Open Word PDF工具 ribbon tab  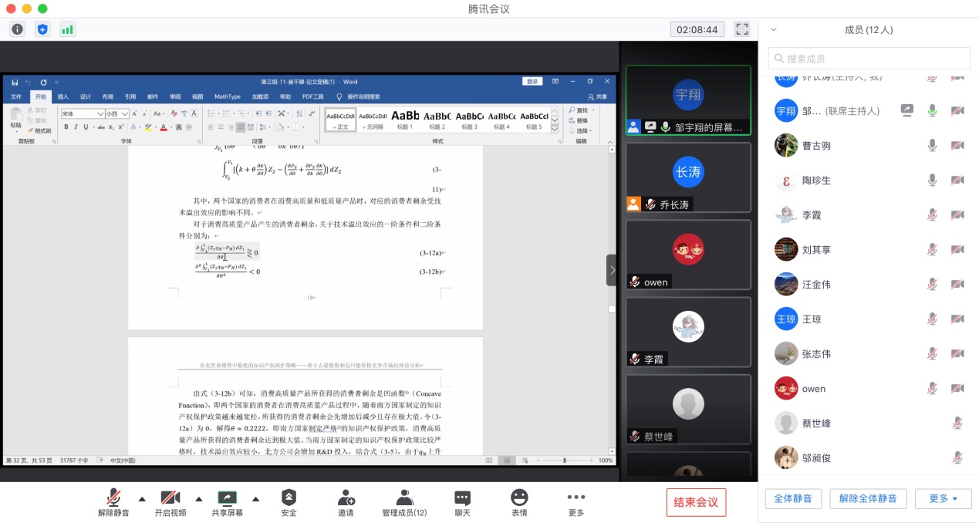tap(313, 96)
